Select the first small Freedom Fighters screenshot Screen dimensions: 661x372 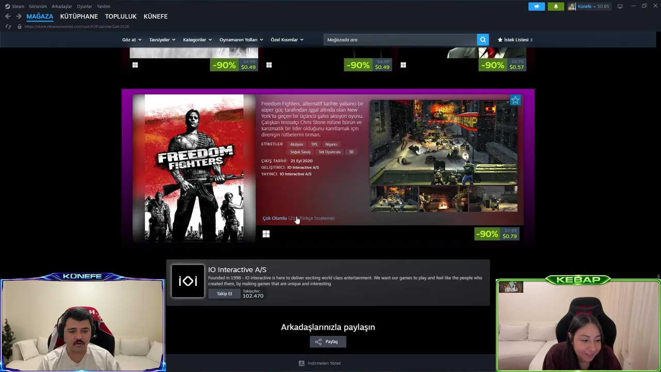[x=394, y=199]
